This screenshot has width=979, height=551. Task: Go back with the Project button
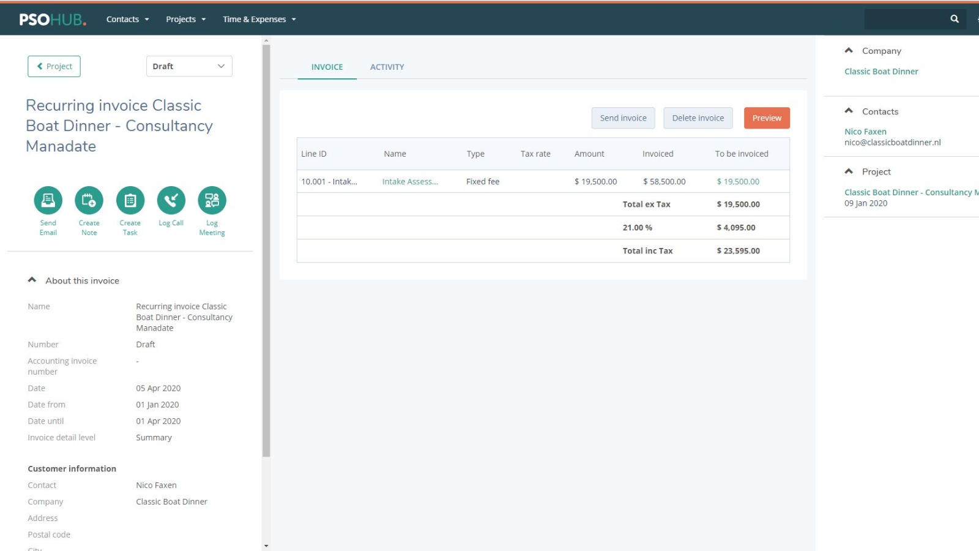tap(54, 66)
